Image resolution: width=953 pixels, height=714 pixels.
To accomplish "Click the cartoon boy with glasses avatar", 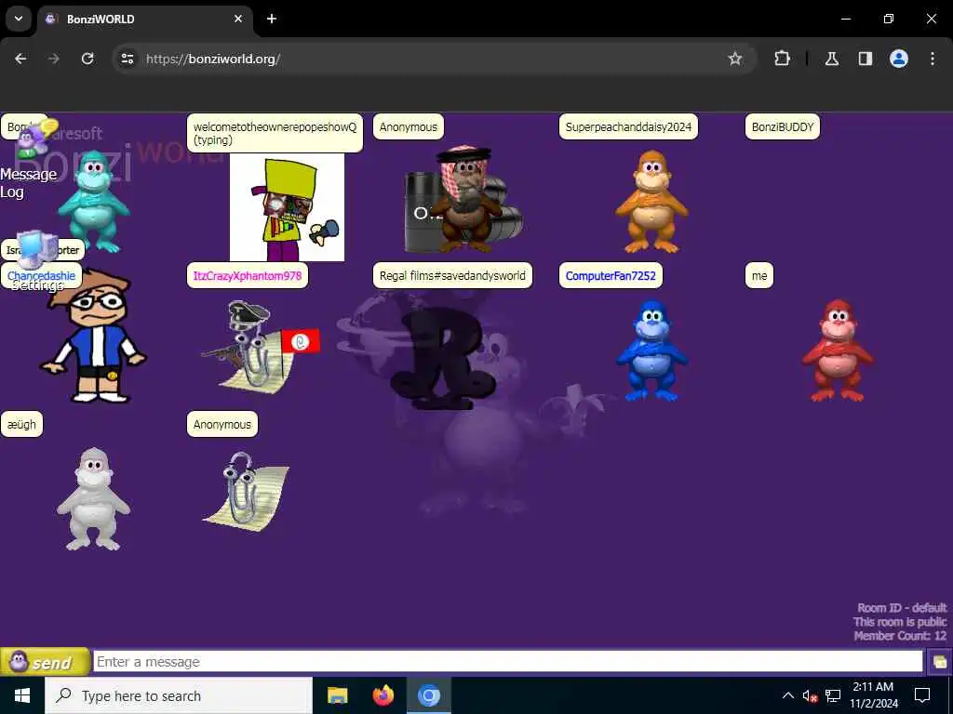I will (x=93, y=337).
